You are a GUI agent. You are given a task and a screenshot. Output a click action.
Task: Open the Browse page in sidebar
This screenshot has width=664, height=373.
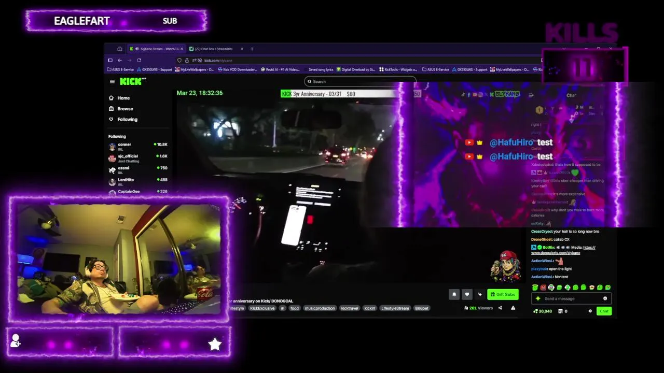click(x=121, y=109)
